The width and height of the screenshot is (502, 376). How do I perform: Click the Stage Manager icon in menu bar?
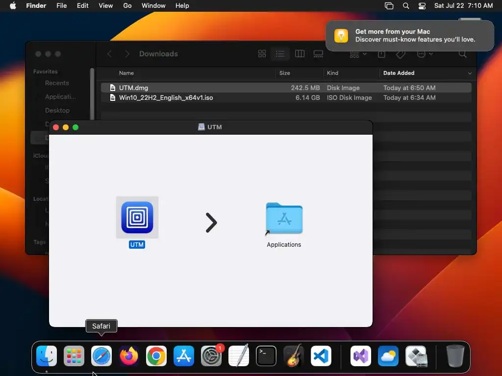[389, 6]
